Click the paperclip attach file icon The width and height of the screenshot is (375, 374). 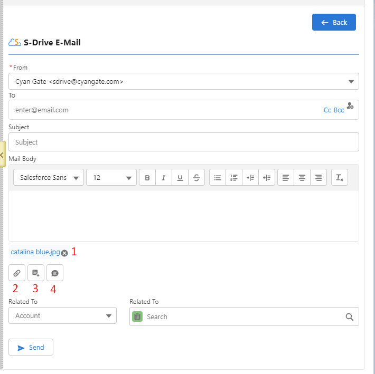[17, 273]
